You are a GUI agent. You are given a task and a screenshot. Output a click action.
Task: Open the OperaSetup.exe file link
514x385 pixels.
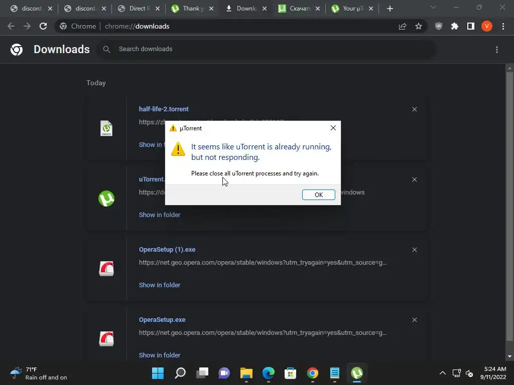[162, 320]
